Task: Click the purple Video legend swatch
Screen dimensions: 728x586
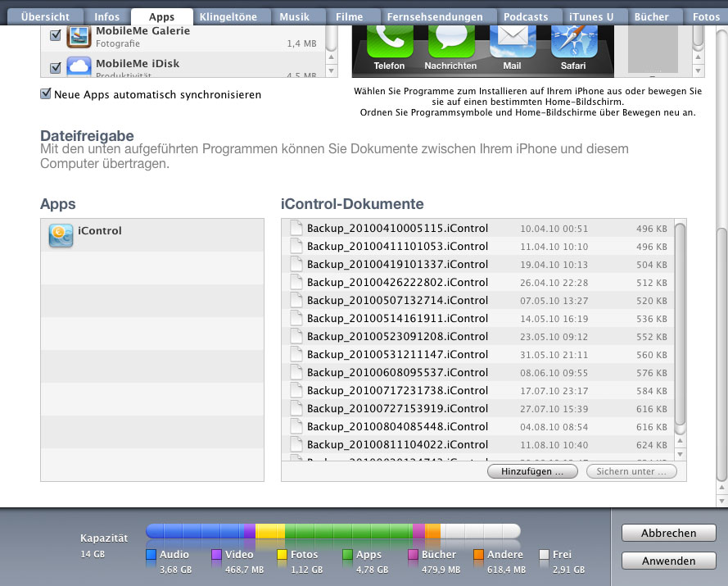Action: 216,554
